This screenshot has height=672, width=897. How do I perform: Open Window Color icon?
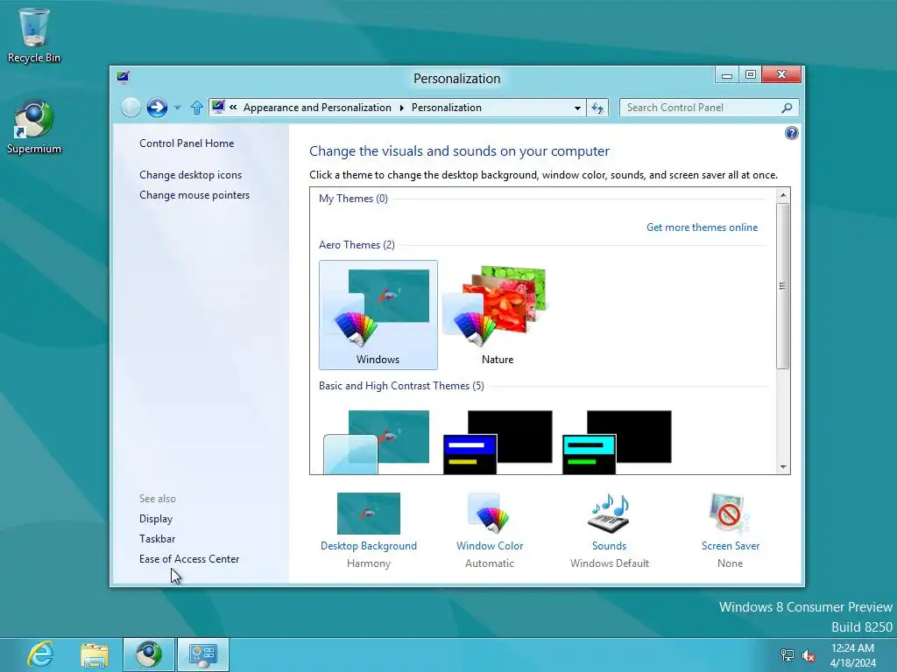490,513
